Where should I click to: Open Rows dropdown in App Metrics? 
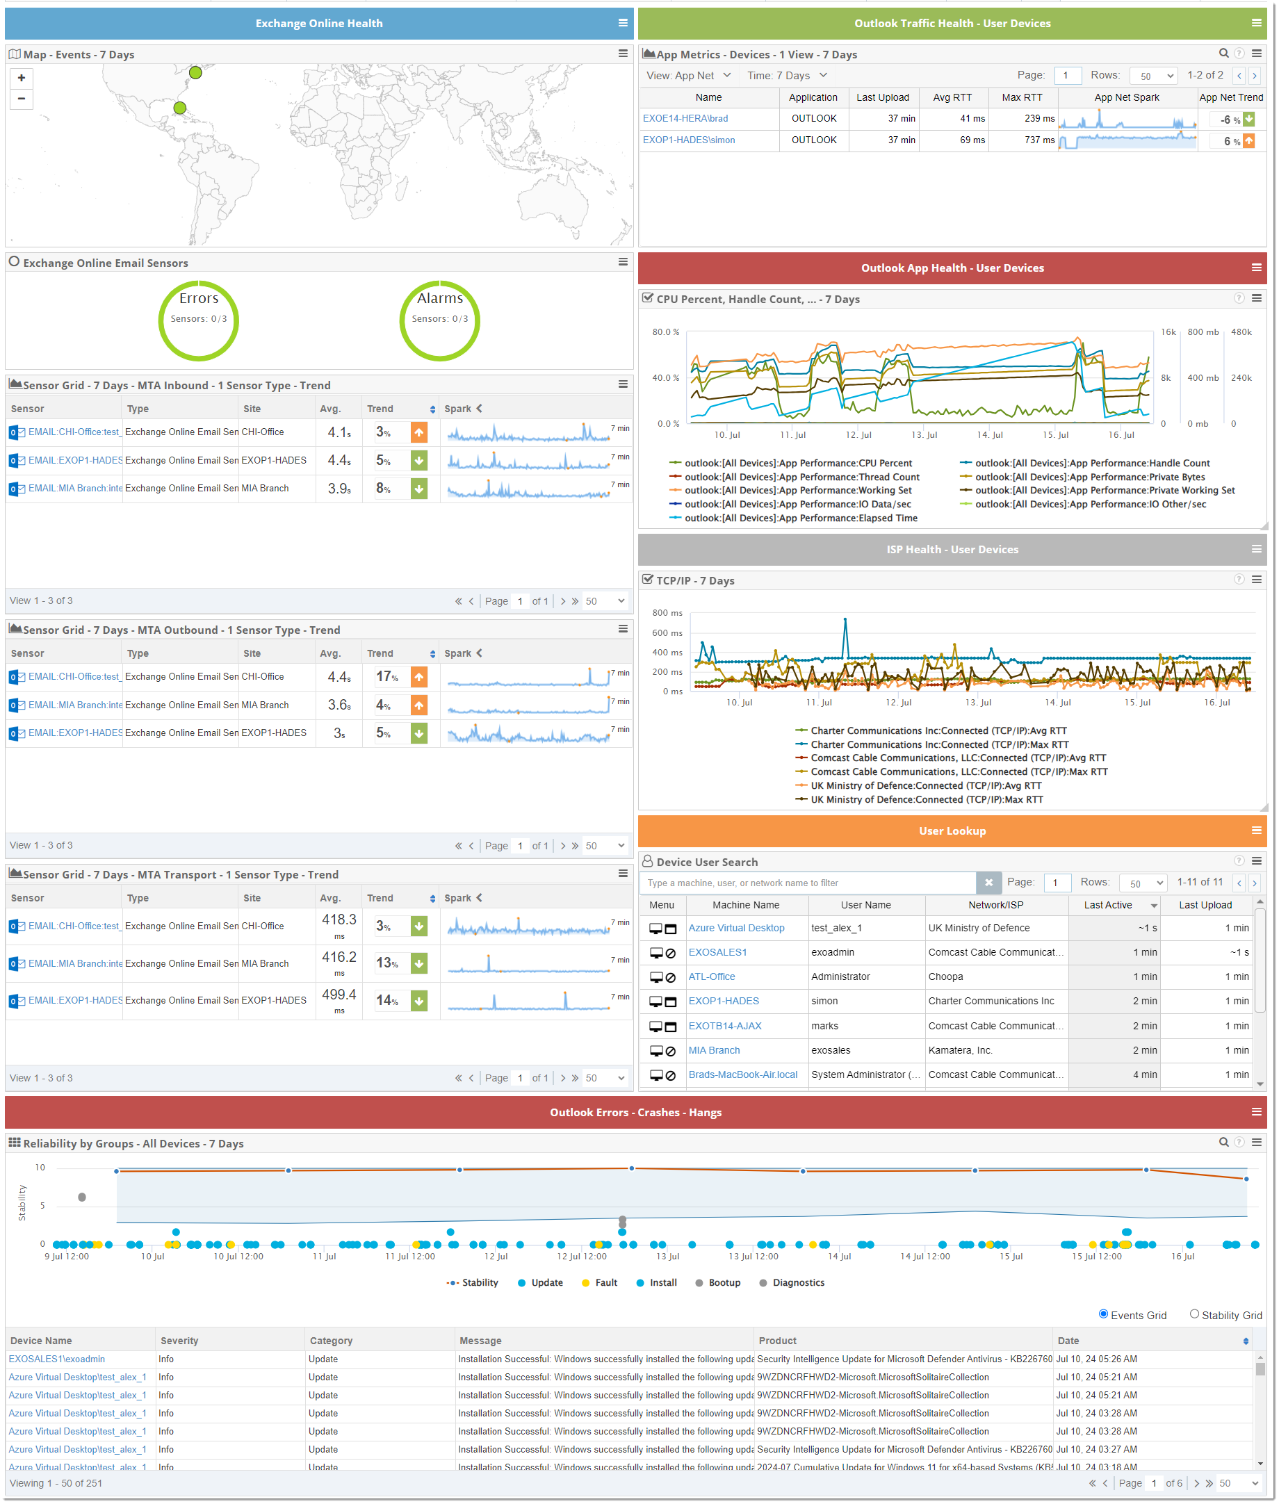coord(1154,75)
